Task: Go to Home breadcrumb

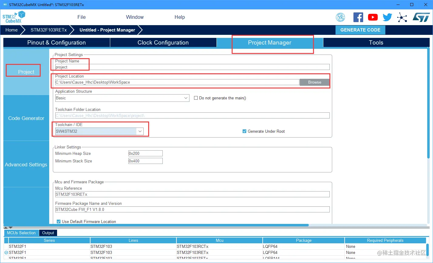Action: (12, 30)
